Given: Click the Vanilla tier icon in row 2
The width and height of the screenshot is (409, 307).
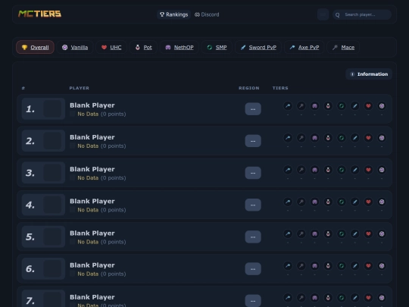Looking at the screenshot, I should coord(382,138).
